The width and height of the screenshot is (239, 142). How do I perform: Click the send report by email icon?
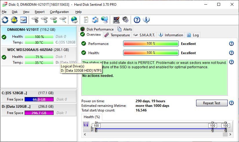coord(95,20)
